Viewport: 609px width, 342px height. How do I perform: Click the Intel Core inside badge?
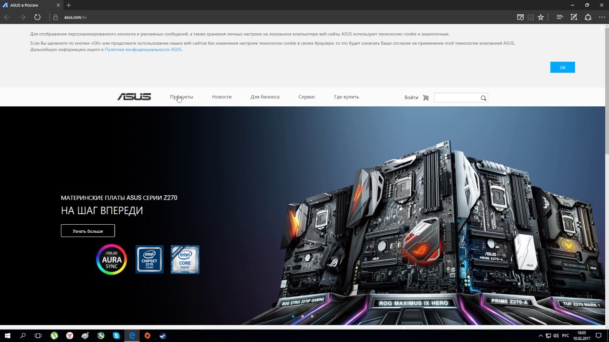coord(185,259)
